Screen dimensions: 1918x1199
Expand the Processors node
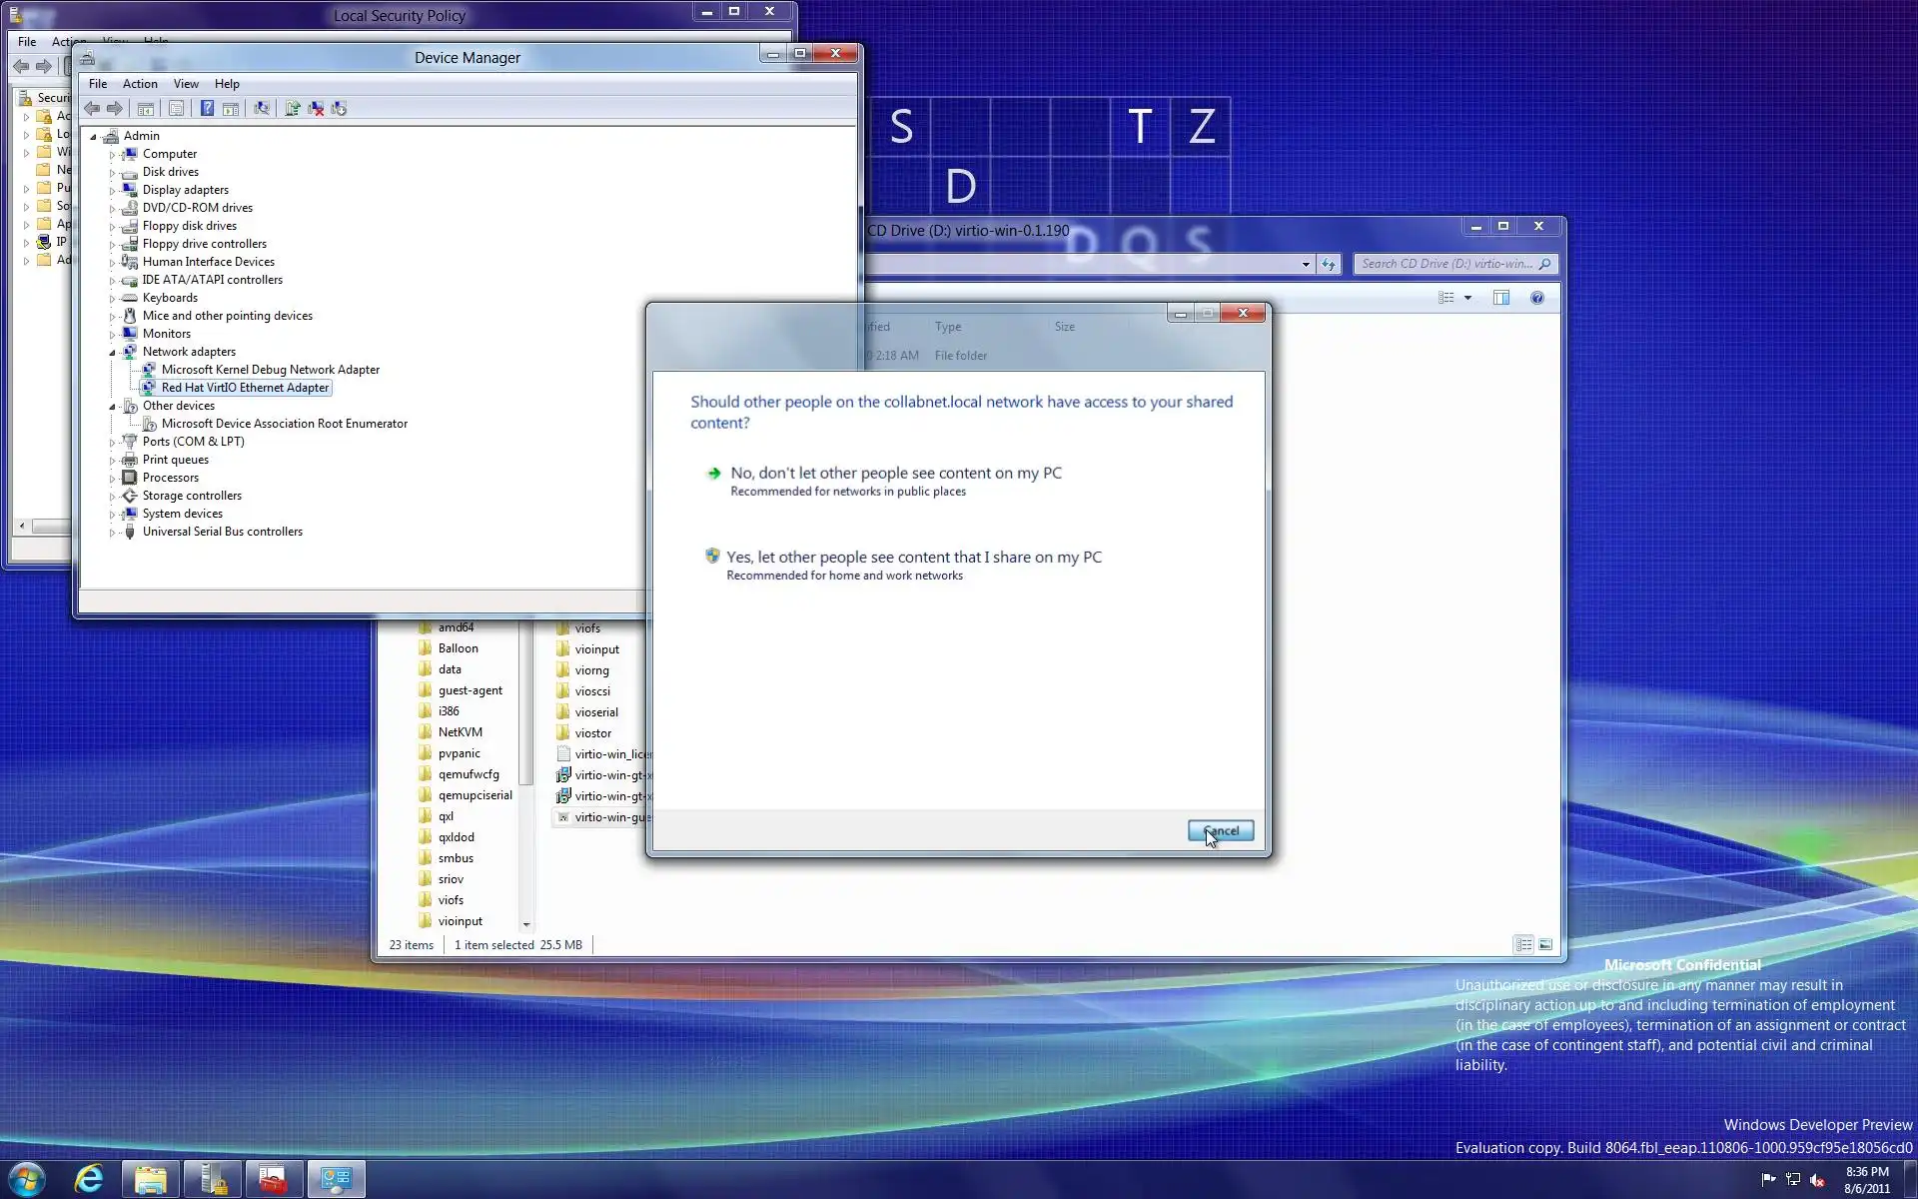click(x=112, y=478)
